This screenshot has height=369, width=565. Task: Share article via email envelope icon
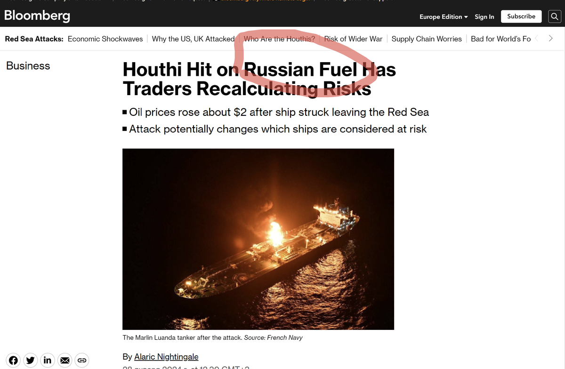tap(65, 361)
